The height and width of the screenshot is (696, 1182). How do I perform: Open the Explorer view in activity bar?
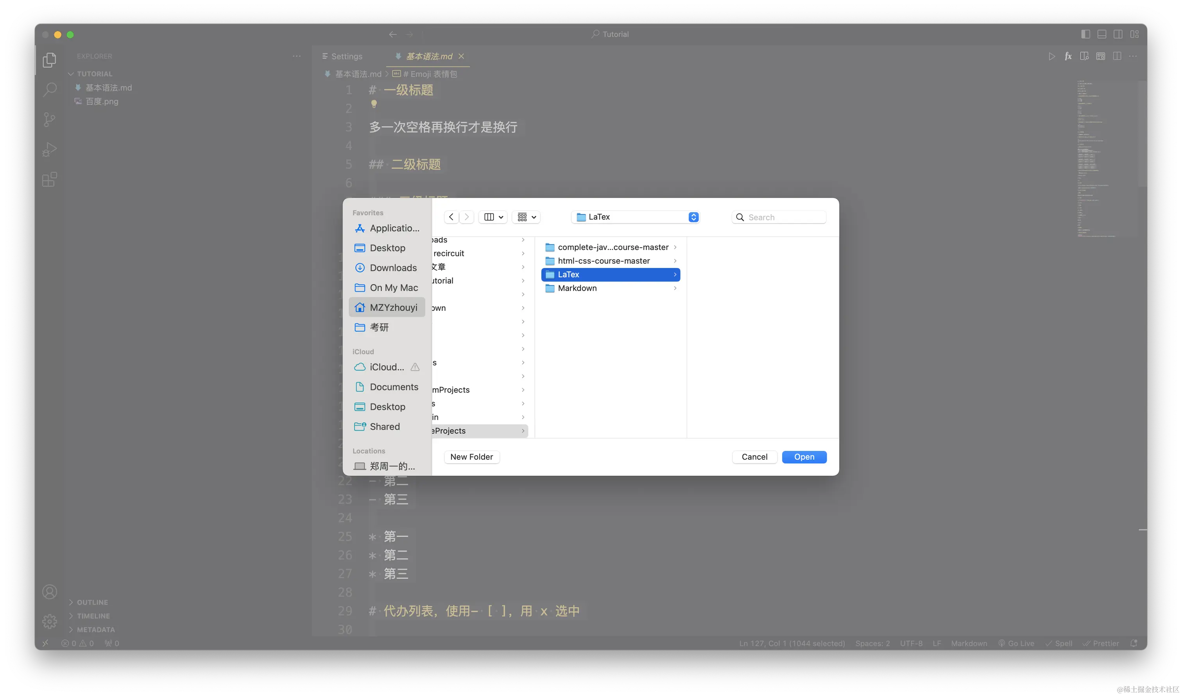pyautogui.click(x=49, y=60)
